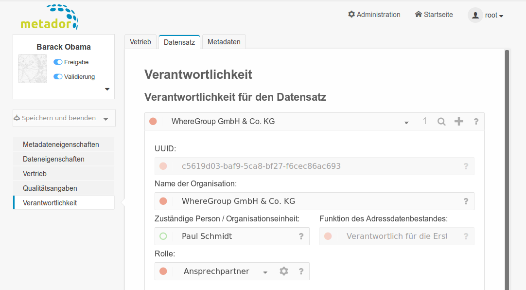Click Name der Organisation input field
The width and height of the screenshot is (526, 290).
click(315, 201)
